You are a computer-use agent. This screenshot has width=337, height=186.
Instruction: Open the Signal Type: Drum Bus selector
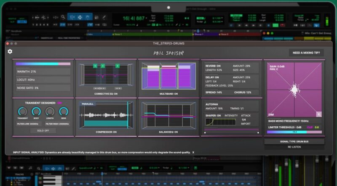(294, 141)
